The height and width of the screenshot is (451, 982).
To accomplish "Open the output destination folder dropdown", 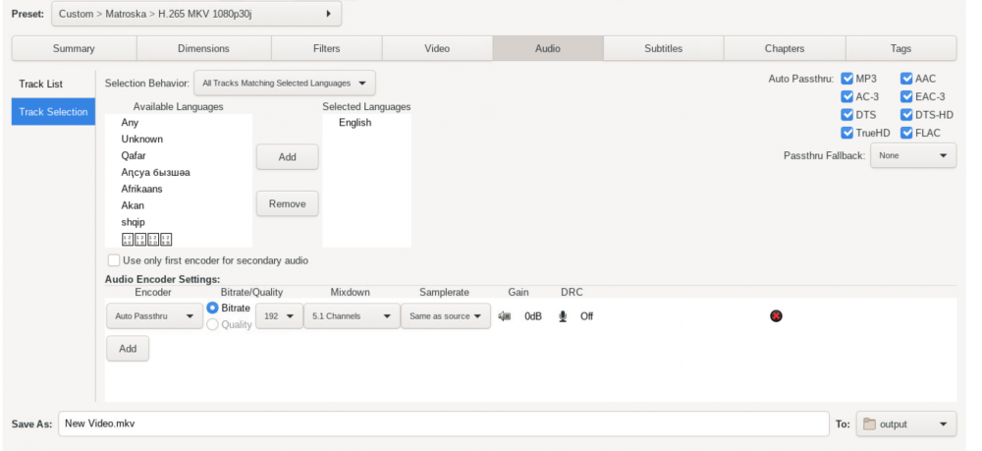I will point(905,424).
